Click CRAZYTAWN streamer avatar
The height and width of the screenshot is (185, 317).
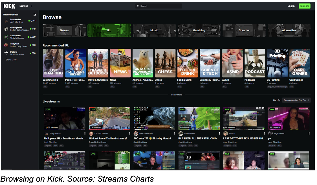[91, 134]
